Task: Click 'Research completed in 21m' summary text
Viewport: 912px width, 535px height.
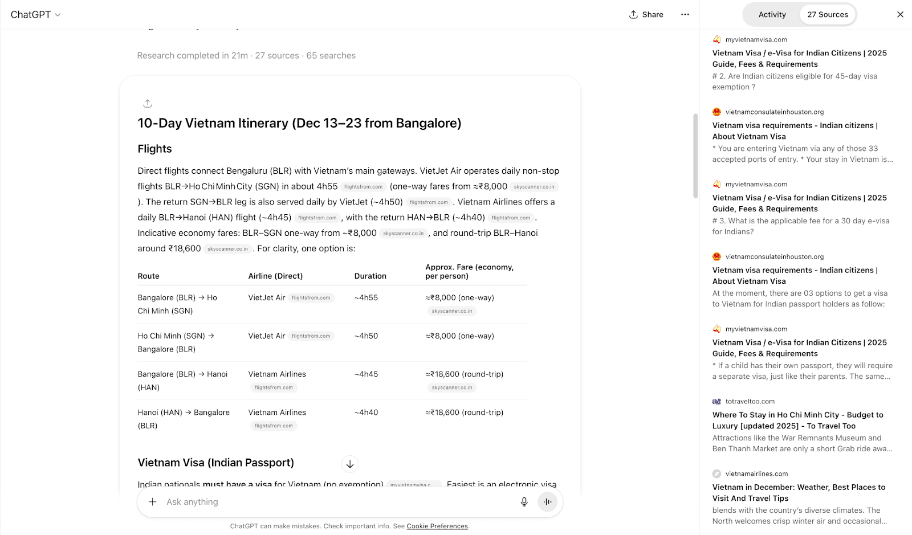Action: click(193, 56)
